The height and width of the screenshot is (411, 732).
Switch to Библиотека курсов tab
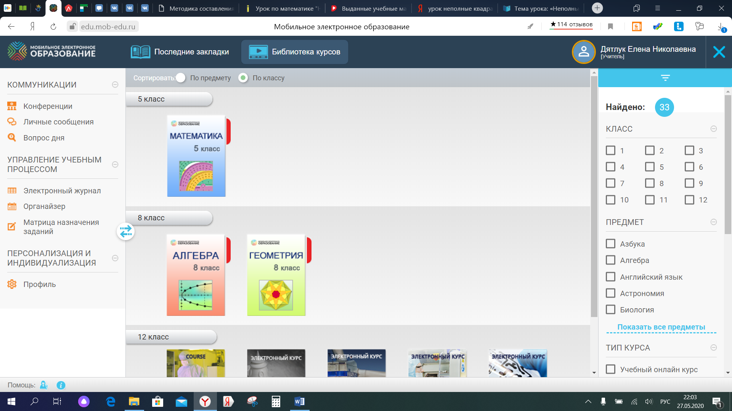(294, 52)
